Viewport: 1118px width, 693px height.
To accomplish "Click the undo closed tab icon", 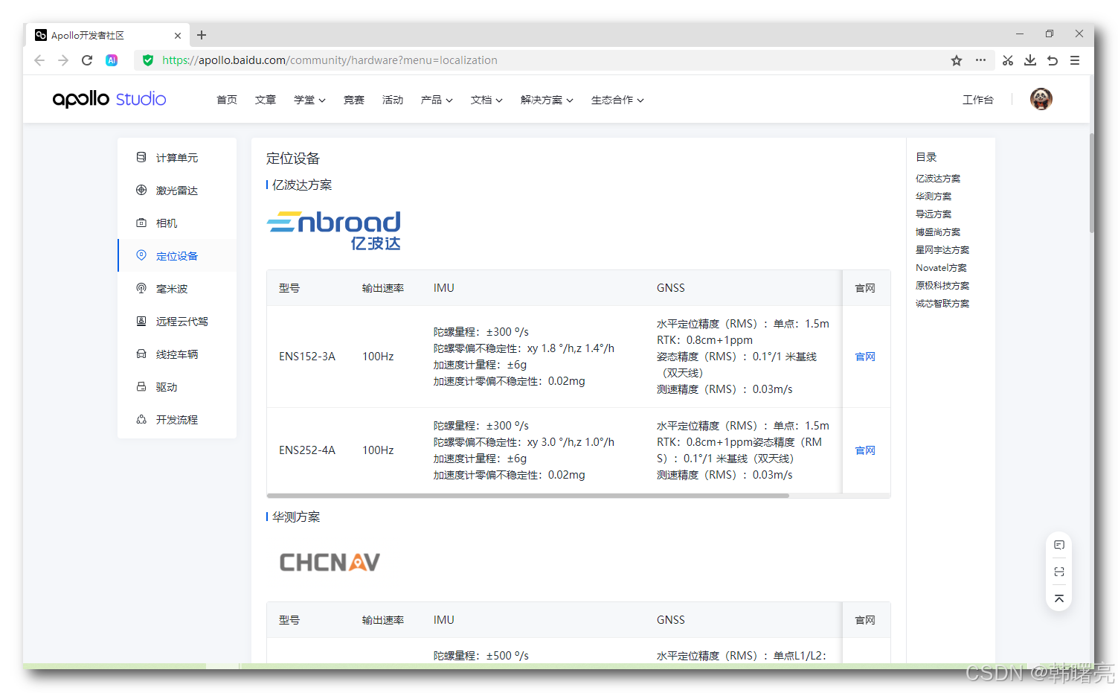I will tap(1053, 60).
